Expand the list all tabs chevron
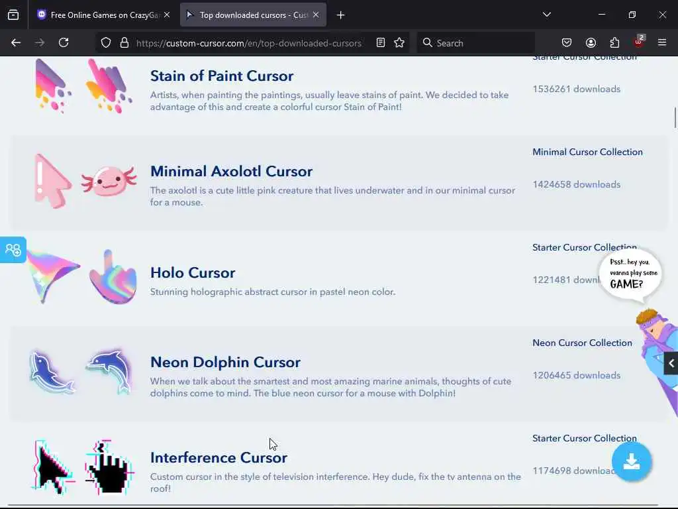Viewport: 678px width, 509px height. click(546, 15)
